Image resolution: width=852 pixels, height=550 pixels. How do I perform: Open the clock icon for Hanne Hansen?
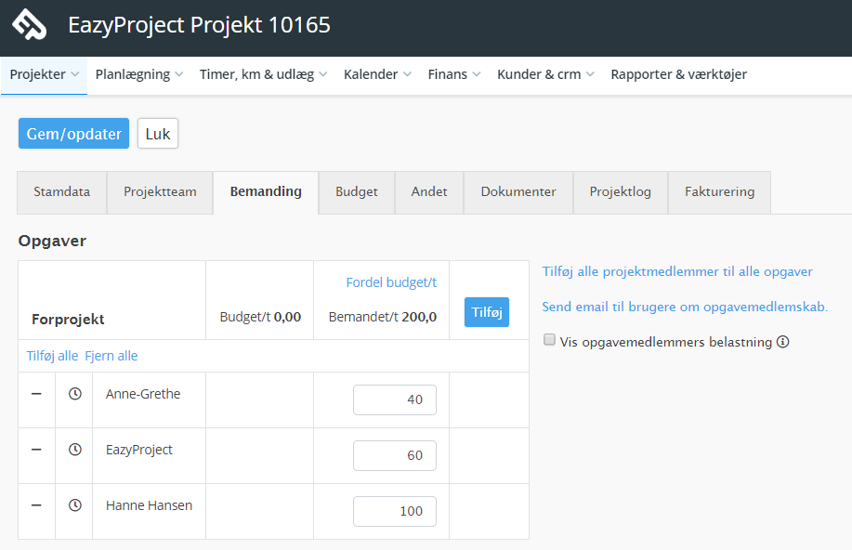(x=75, y=505)
